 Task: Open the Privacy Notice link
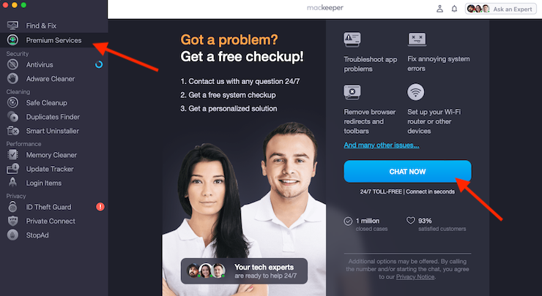415,277
